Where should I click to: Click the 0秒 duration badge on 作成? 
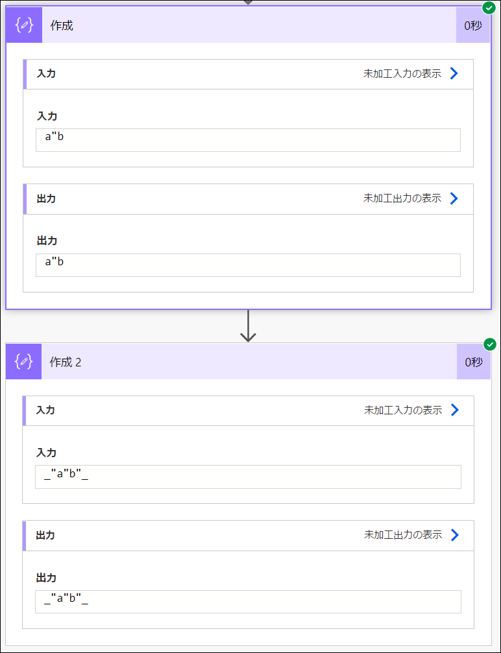click(473, 26)
